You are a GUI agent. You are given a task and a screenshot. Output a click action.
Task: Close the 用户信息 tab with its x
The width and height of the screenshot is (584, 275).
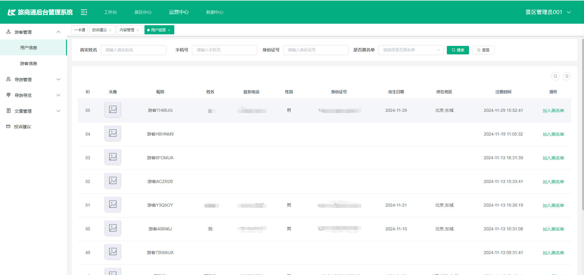169,30
